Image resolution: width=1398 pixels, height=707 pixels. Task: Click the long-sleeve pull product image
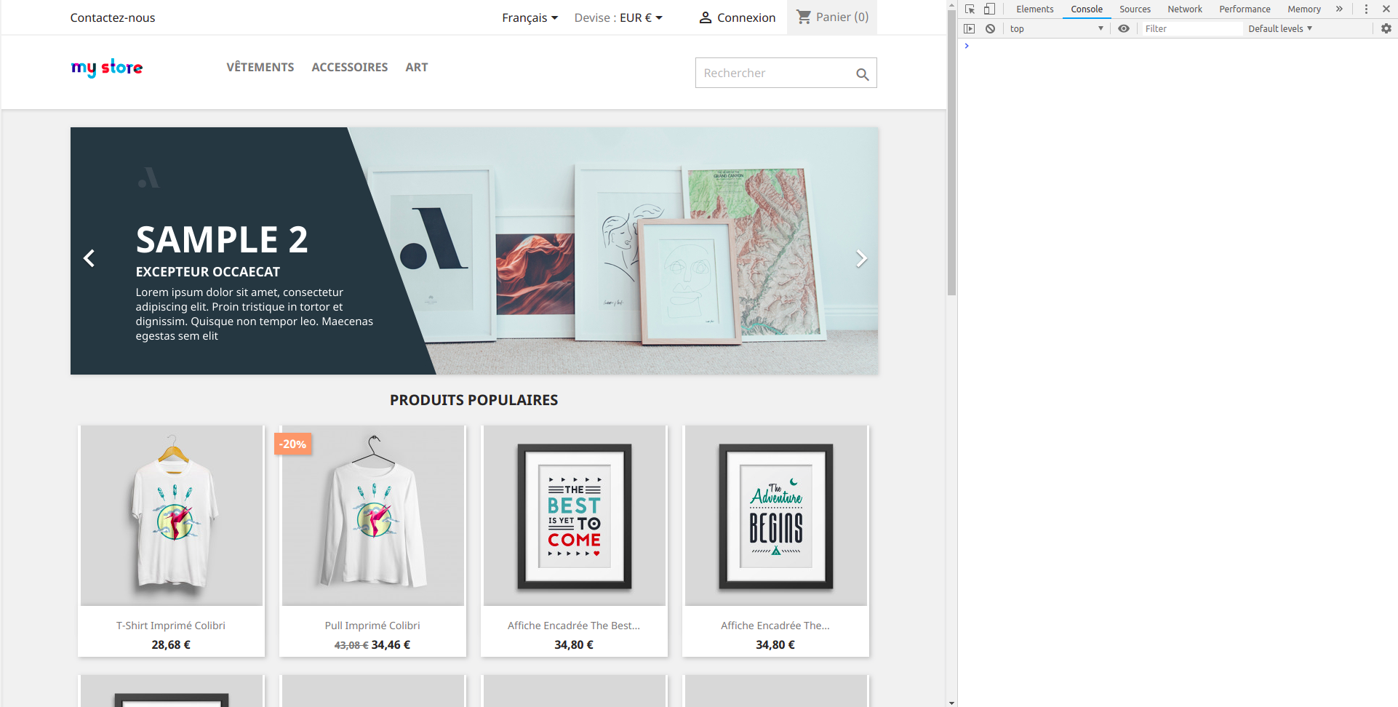(x=373, y=516)
